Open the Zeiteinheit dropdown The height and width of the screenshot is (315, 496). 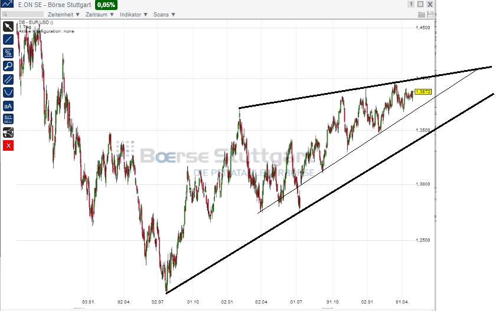64,15
